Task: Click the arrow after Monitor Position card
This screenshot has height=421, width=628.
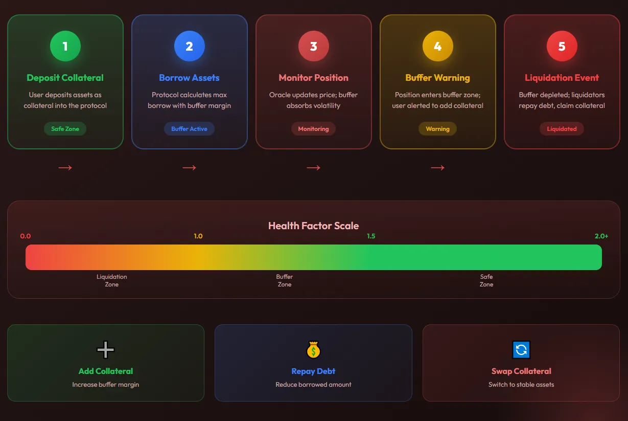Action: 313,167
